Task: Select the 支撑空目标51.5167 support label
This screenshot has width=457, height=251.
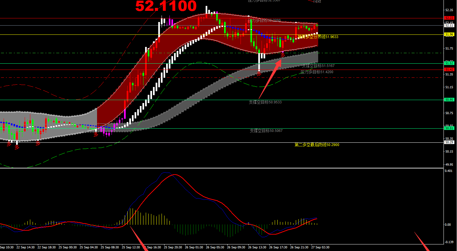Action: (x=318, y=66)
